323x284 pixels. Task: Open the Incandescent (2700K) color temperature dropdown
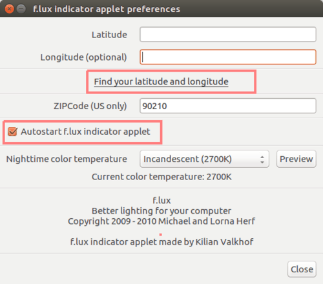click(204, 159)
